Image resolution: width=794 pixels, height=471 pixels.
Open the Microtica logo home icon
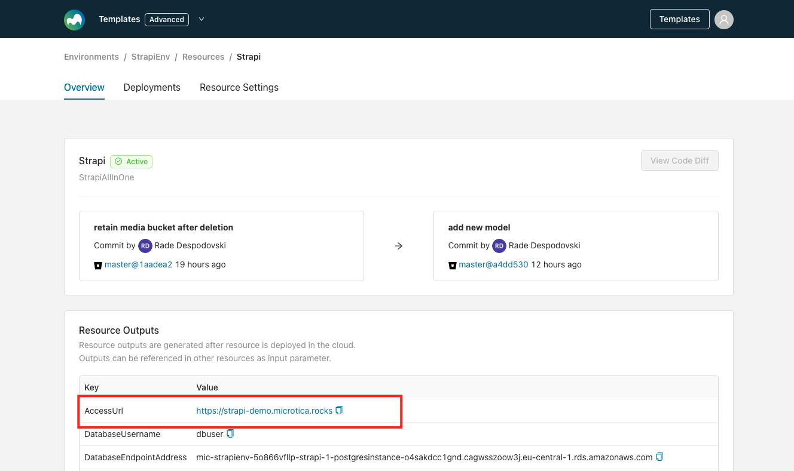(x=75, y=19)
